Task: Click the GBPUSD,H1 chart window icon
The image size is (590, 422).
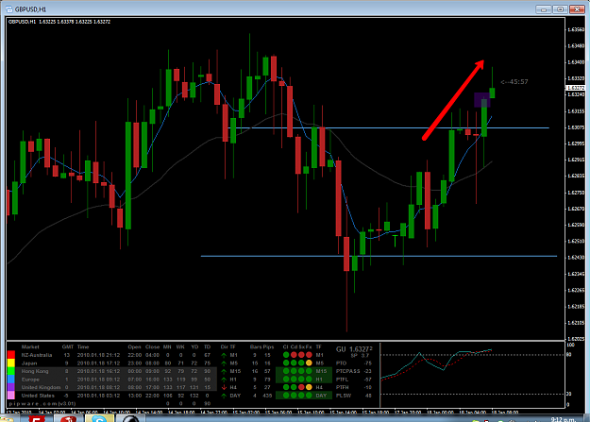Action: point(9,9)
